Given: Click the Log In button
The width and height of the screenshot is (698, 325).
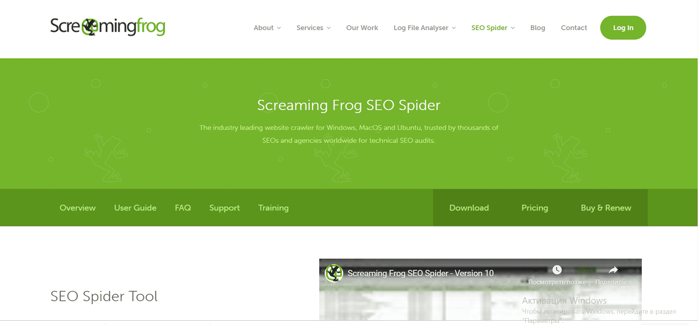Looking at the screenshot, I should [x=623, y=28].
